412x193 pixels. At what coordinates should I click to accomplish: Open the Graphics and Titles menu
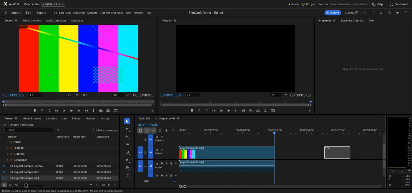111,13
